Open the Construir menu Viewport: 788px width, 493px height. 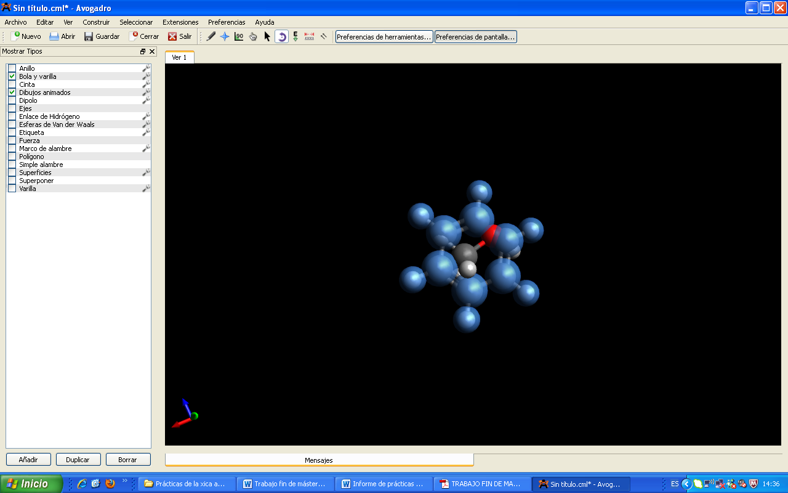pyautogui.click(x=96, y=22)
